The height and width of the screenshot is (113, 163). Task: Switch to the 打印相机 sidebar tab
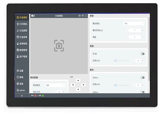point(22,24)
